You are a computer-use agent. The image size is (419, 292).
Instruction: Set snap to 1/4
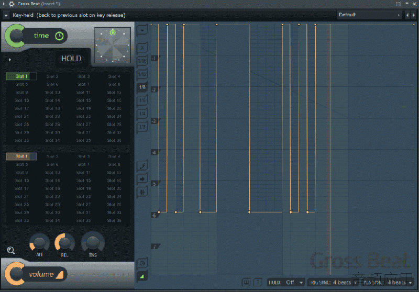(142, 114)
